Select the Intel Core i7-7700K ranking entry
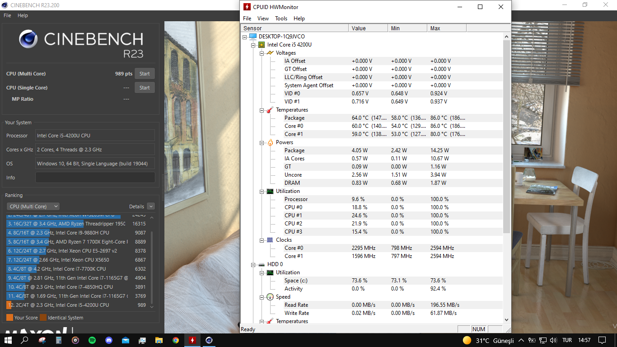Viewport: 617px width, 347px height. click(77, 269)
